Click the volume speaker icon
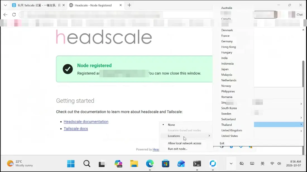 (x=279, y=164)
